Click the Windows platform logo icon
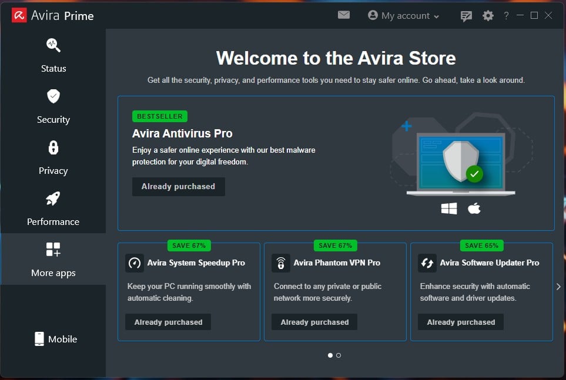Viewport: 566px width, 380px height. 449,209
